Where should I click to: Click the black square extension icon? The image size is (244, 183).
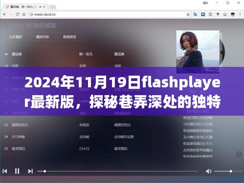click(x=233, y=14)
